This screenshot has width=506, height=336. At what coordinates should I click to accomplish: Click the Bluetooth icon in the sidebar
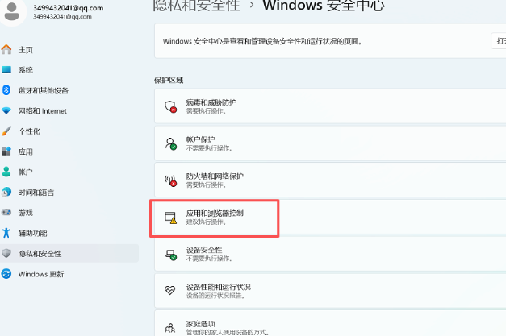coord(6,90)
